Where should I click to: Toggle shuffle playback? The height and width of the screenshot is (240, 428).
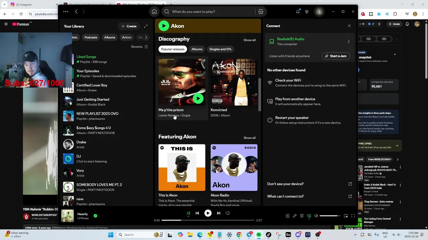[x=188, y=213]
